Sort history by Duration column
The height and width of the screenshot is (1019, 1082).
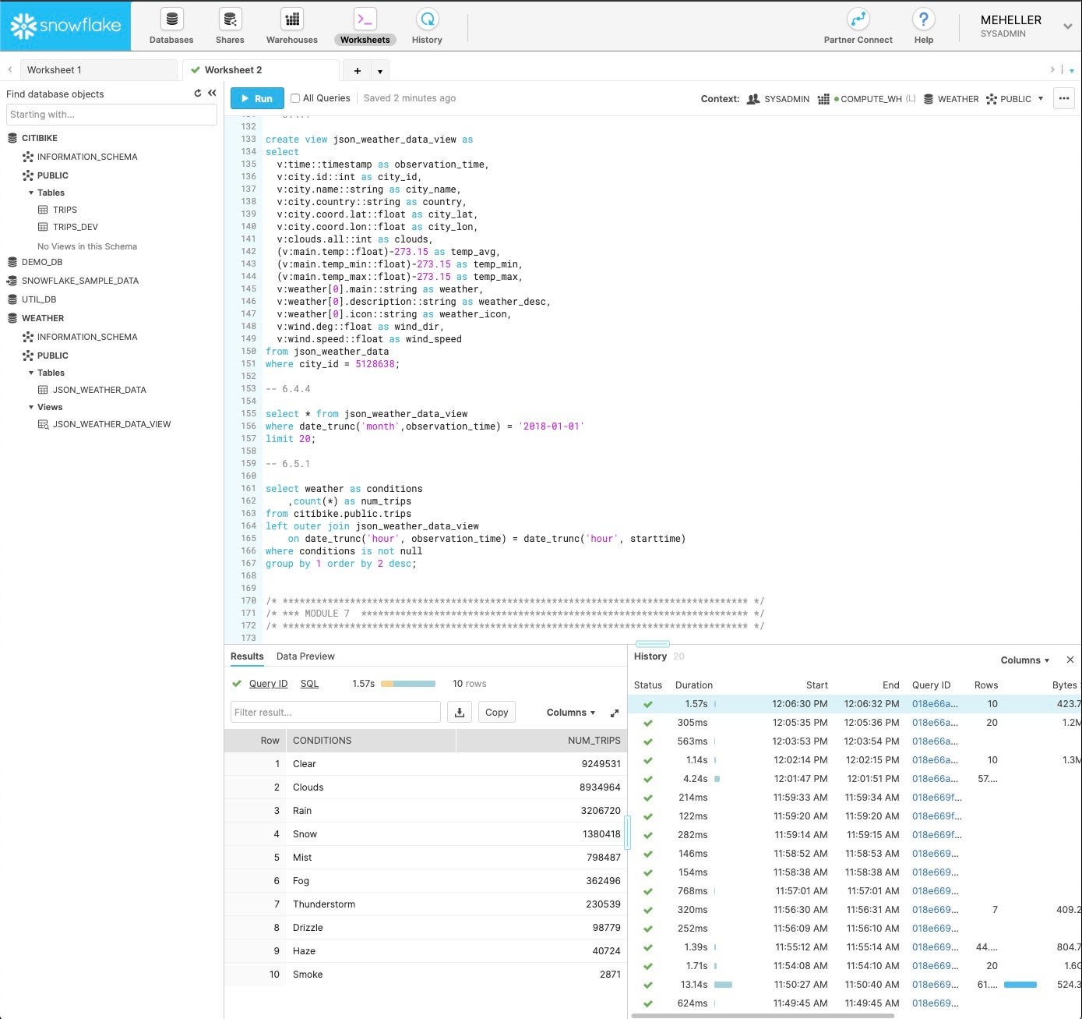(693, 685)
